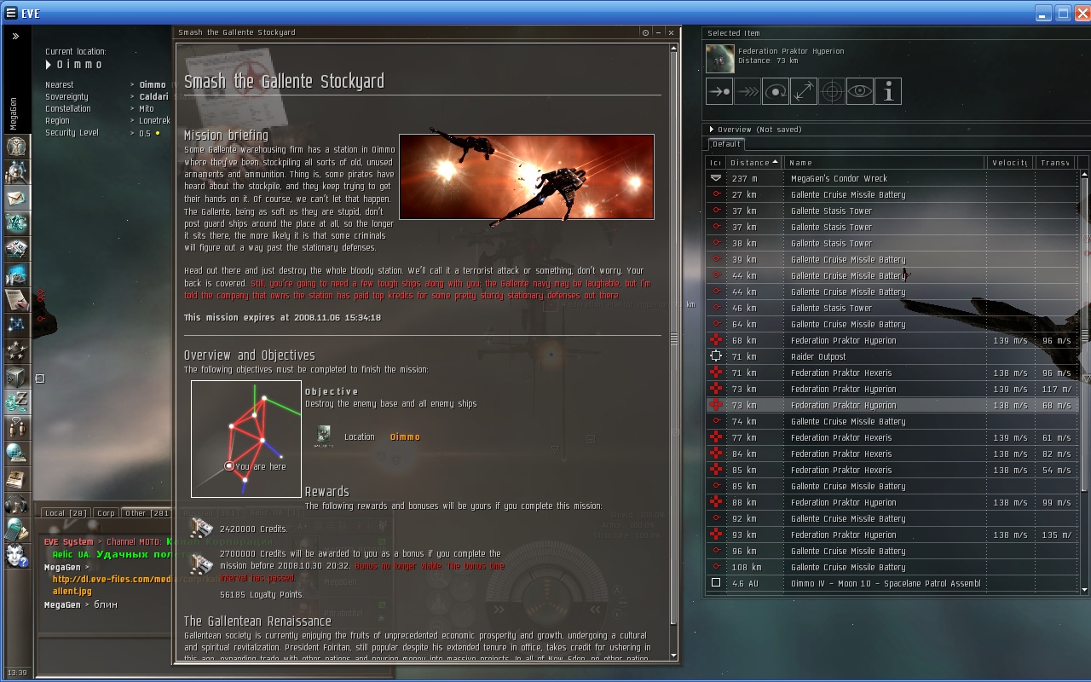Open the Jukebox headphones icon
The image size is (1091, 682).
17,504
